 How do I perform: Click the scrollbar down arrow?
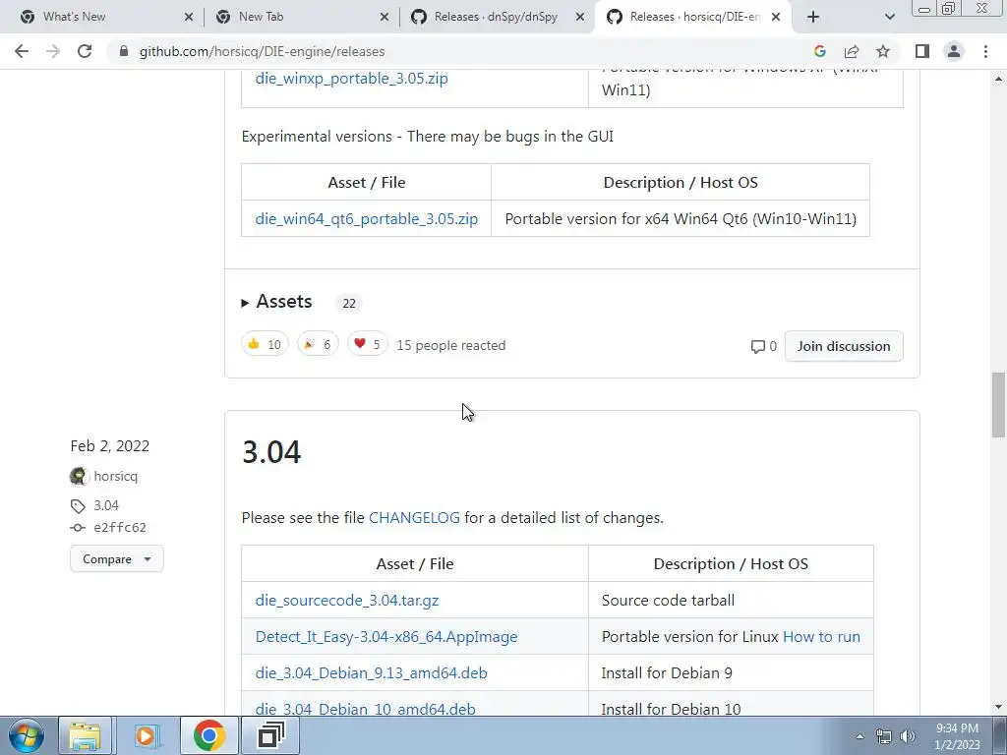pyautogui.click(x=998, y=707)
